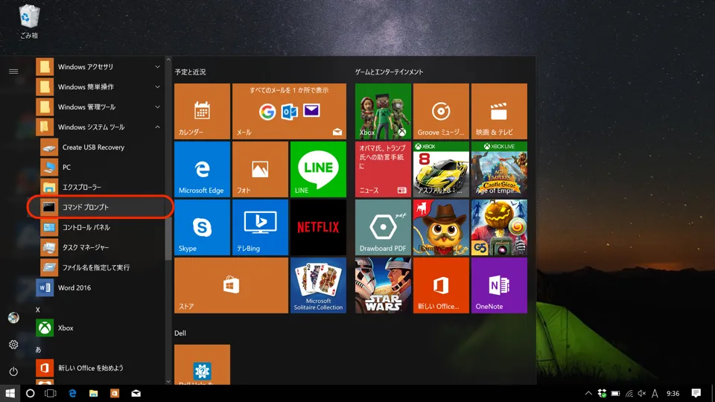Open the Recycle Bin (ごみ箱) desktop icon
The width and height of the screenshot is (715, 402).
(29, 22)
